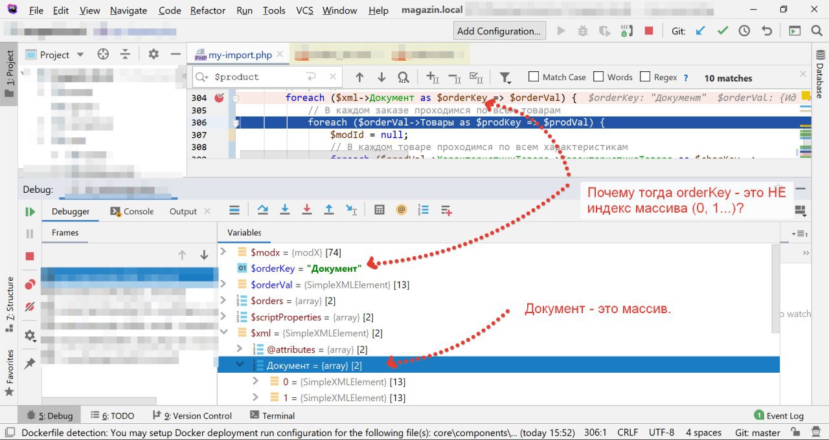
Task: Expand the $orderVal variable node
Action: pos(224,284)
